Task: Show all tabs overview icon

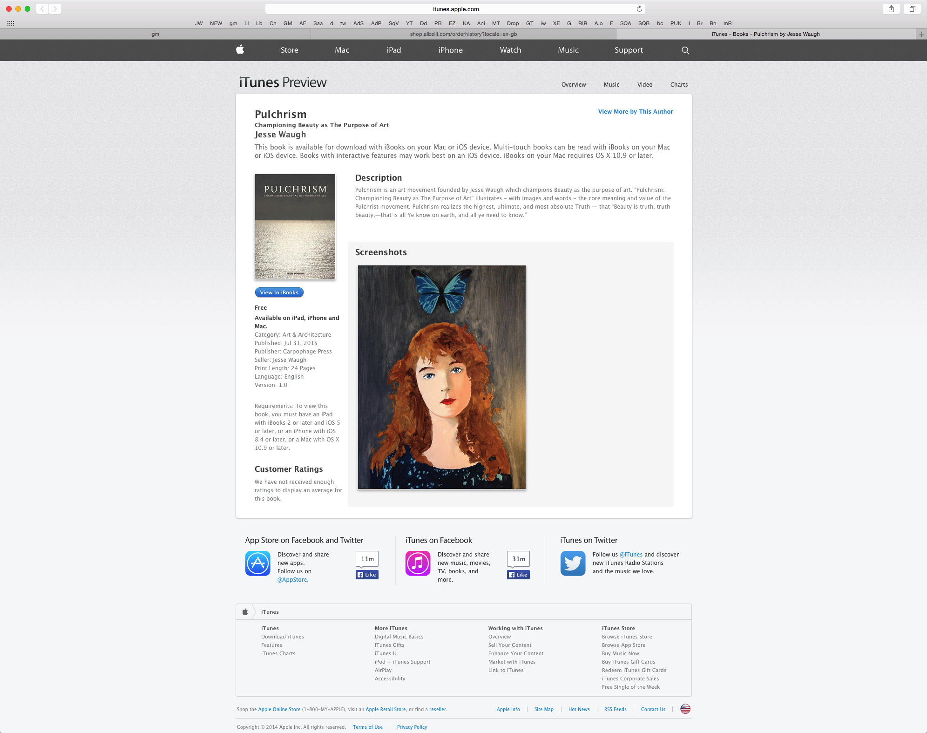Action: tap(913, 9)
